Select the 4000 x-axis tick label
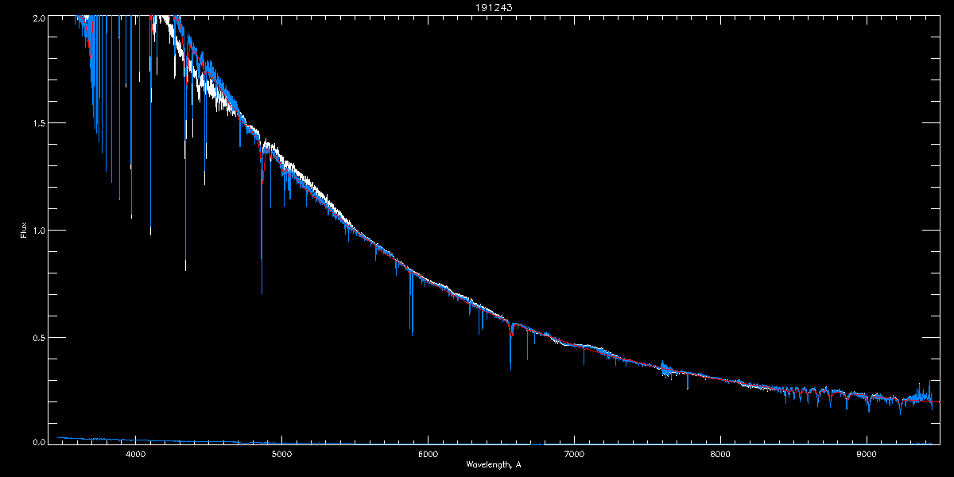954x477 pixels. click(135, 455)
